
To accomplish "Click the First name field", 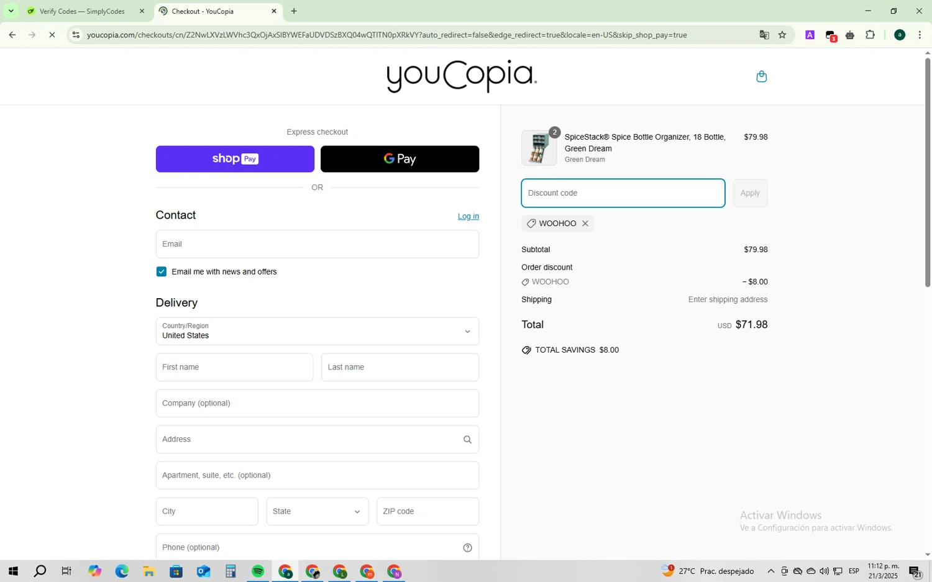I will pos(234,368).
